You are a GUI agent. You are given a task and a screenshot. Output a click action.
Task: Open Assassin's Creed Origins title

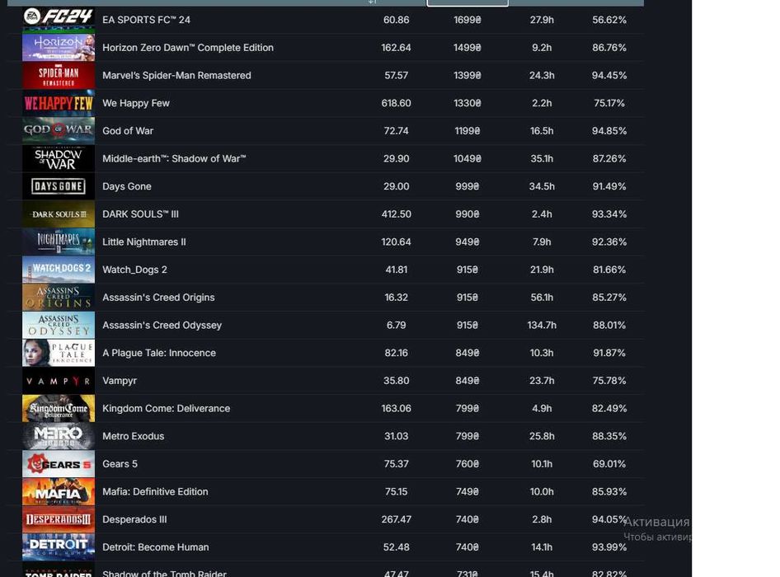click(158, 298)
